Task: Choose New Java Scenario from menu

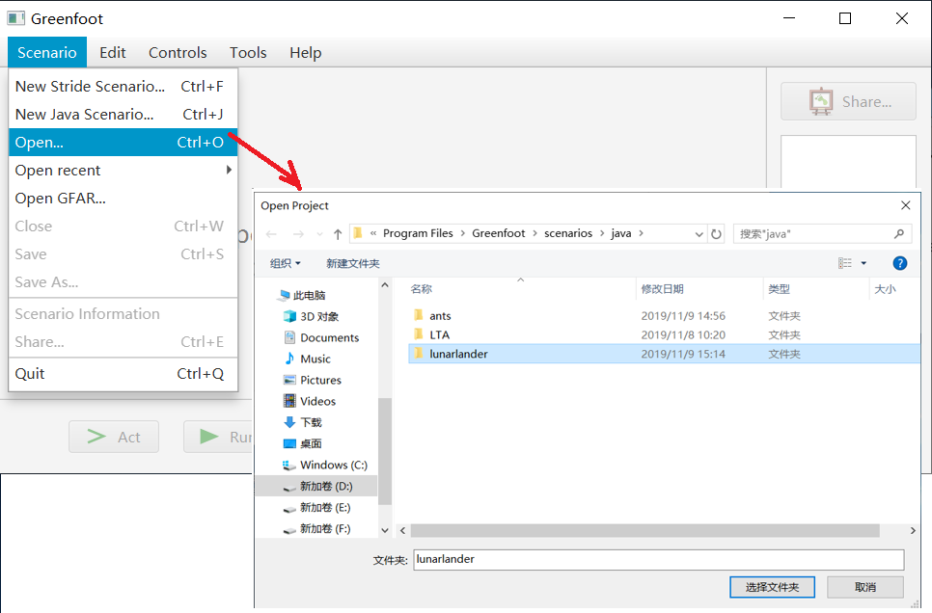Action: pyautogui.click(x=121, y=115)
